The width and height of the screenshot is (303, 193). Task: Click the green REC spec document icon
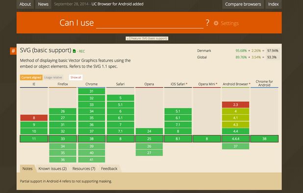(75, 51)
